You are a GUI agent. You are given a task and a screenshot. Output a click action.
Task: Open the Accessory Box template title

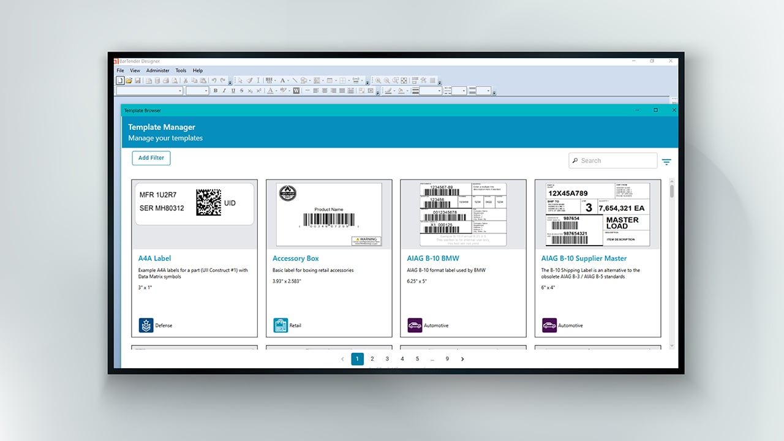296,258
